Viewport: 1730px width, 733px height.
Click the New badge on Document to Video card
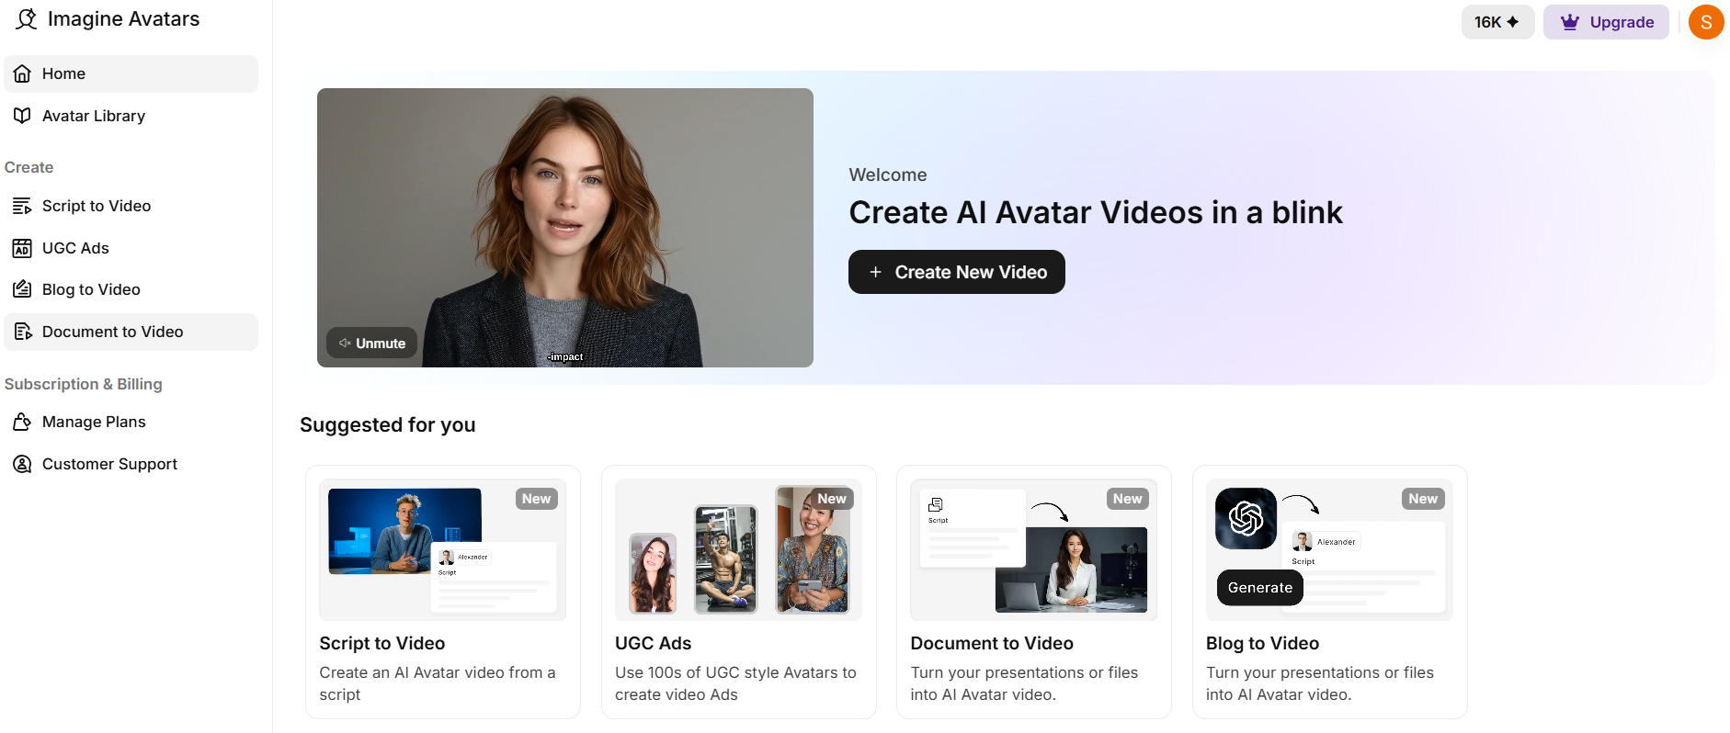(x=1128, y=499)
